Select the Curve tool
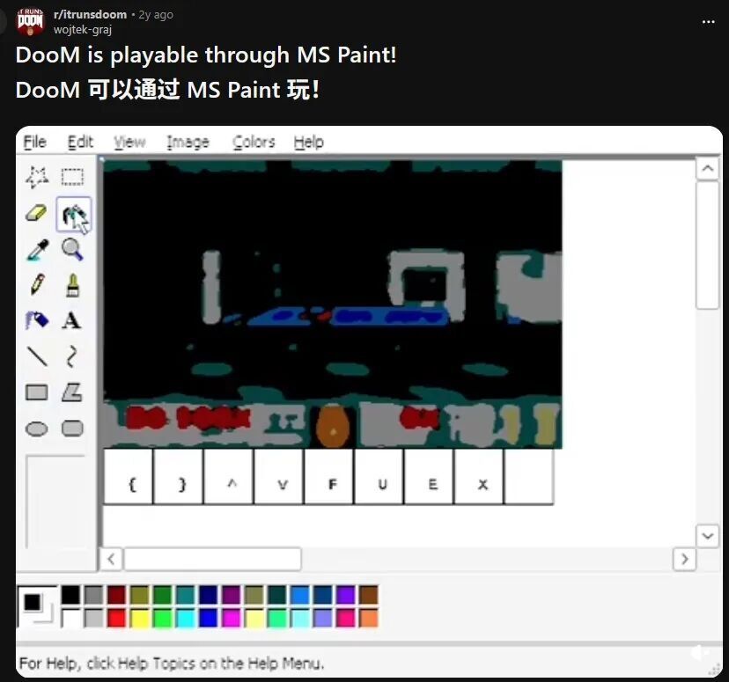The height and width of the screenshot is (682, 729). pyautogui.click(x=71, y=356)
